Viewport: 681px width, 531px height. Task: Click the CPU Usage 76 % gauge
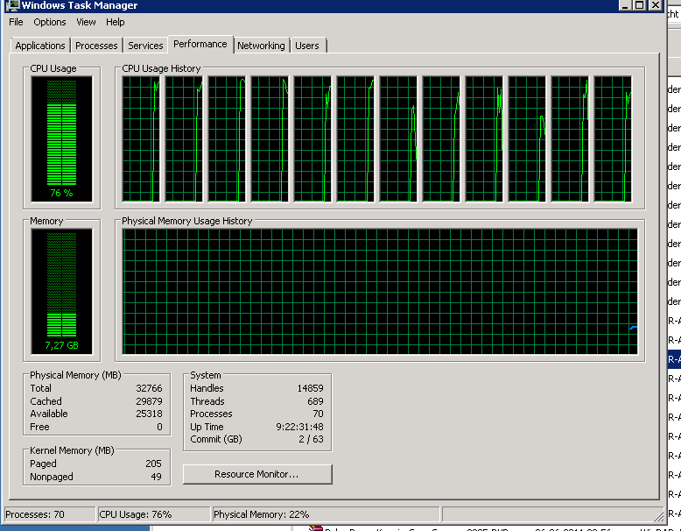(61, 138)
